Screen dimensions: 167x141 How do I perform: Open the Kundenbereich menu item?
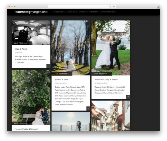click(108, 12)
